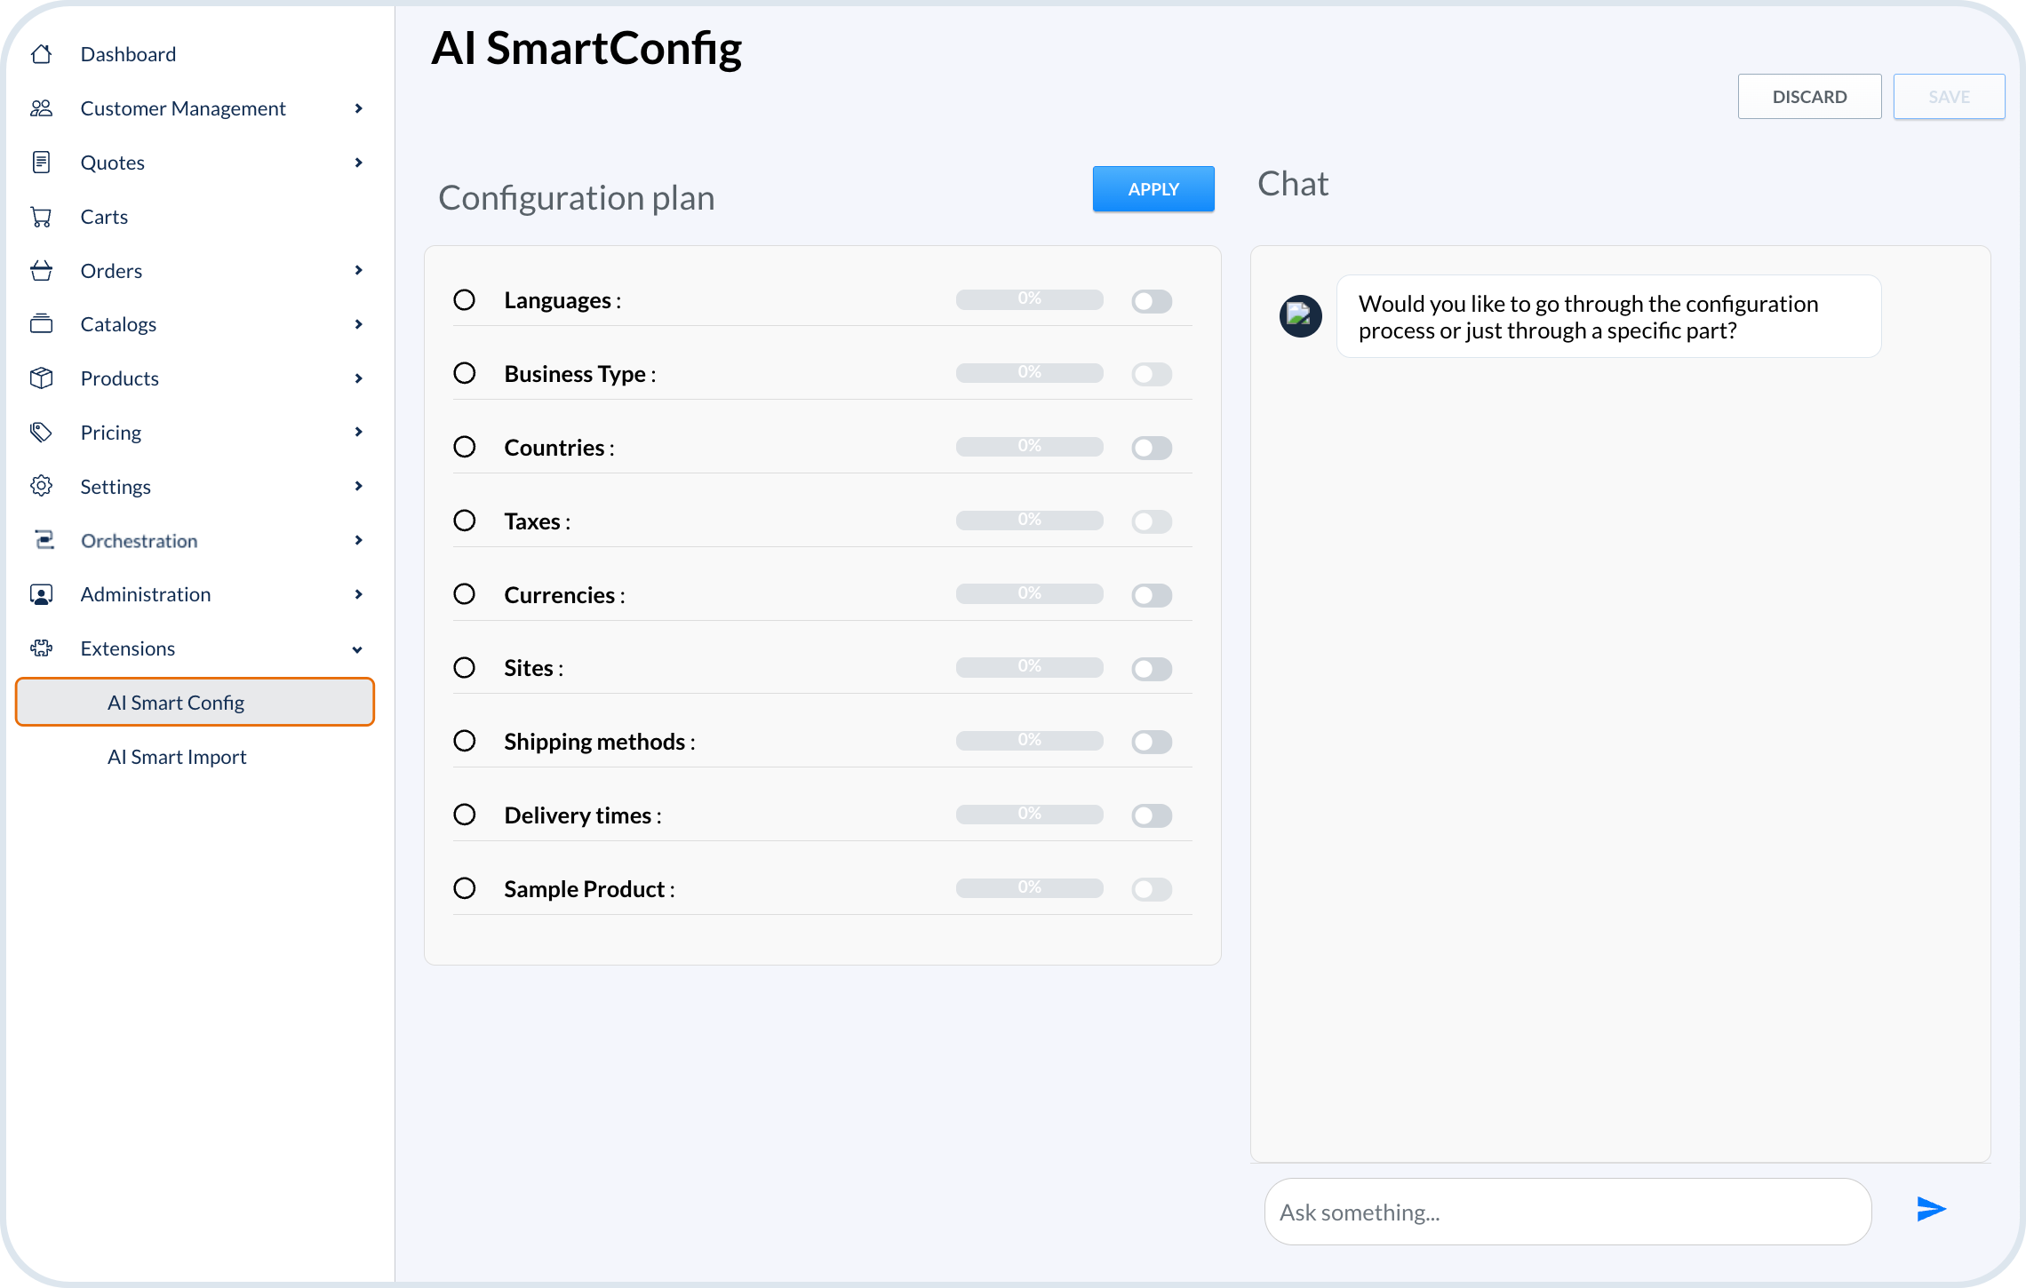Image resolution: width=2026 pixels, height=1288 pixels.
Task: Click the APPLY button
Action: [1153, 188]
